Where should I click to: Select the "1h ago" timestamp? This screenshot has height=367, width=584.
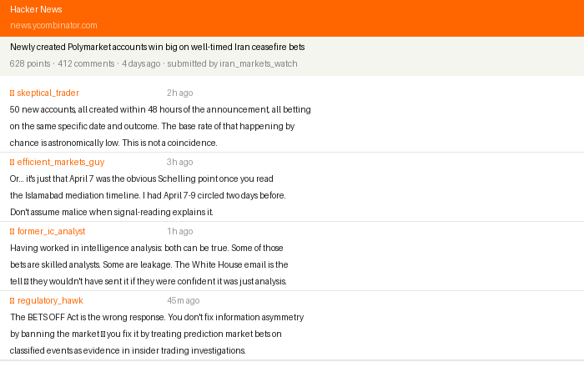[179, 231]
